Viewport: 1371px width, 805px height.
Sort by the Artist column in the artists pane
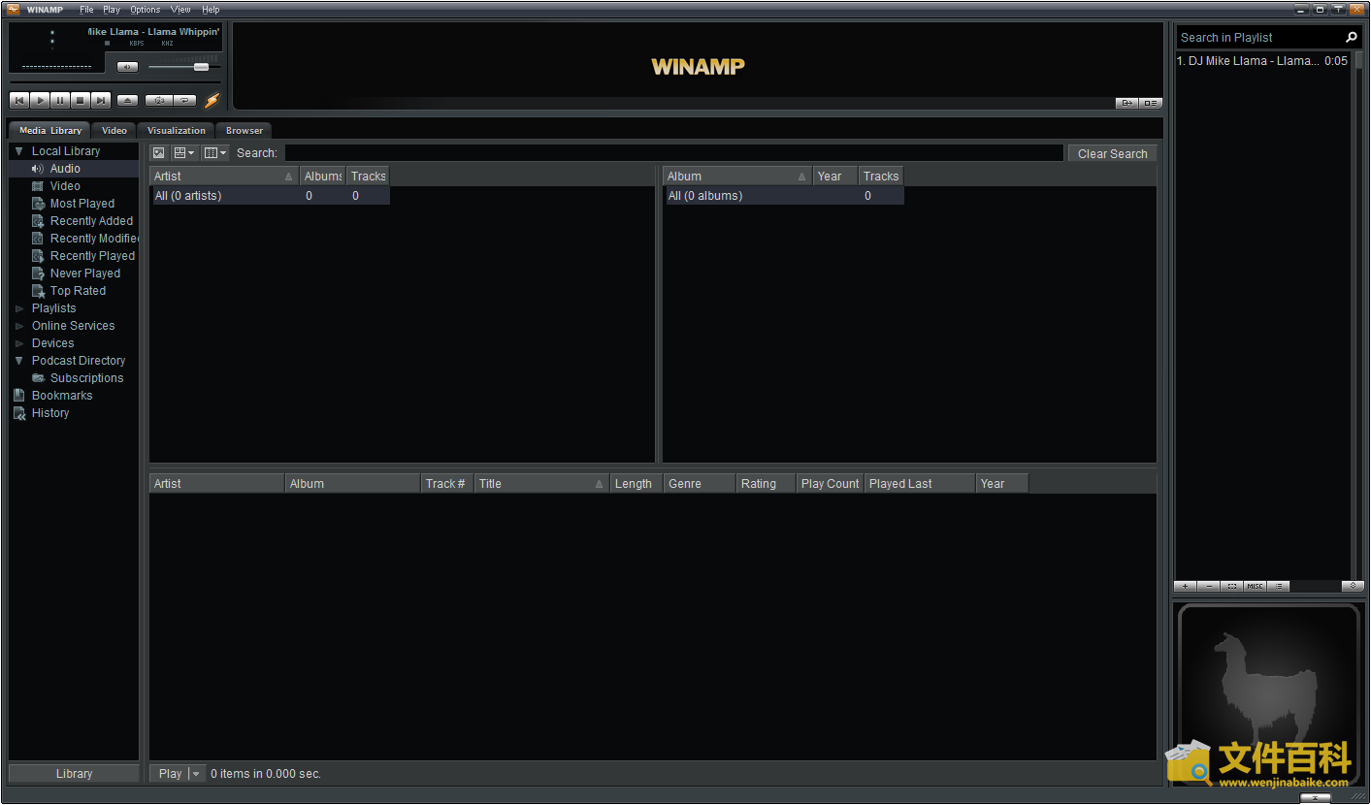click(223, 176)
